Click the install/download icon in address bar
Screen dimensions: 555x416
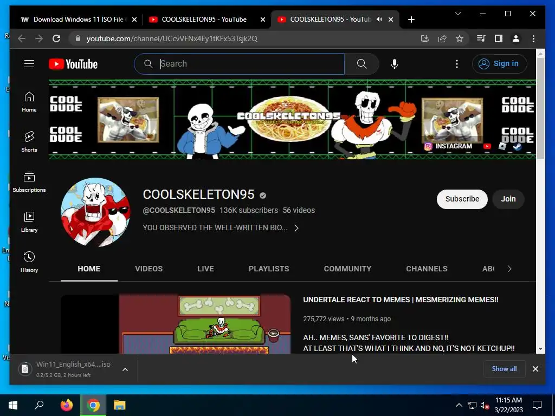425,38
